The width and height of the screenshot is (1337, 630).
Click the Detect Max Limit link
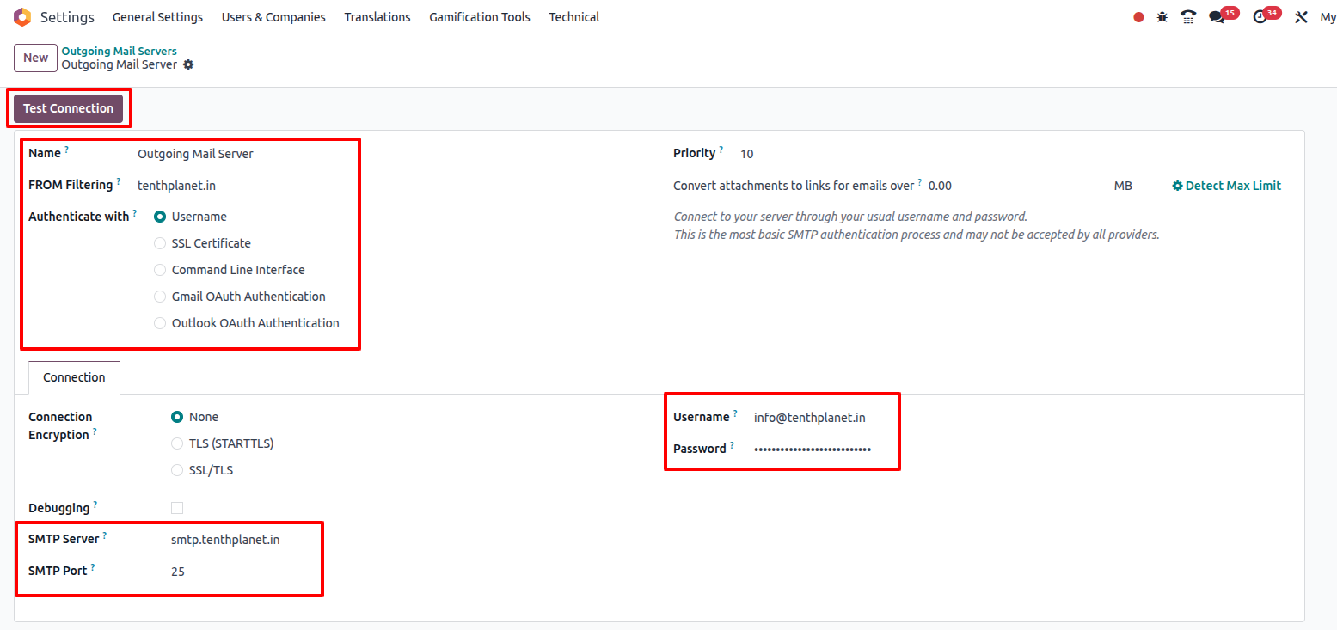[x=1227, y=186]
